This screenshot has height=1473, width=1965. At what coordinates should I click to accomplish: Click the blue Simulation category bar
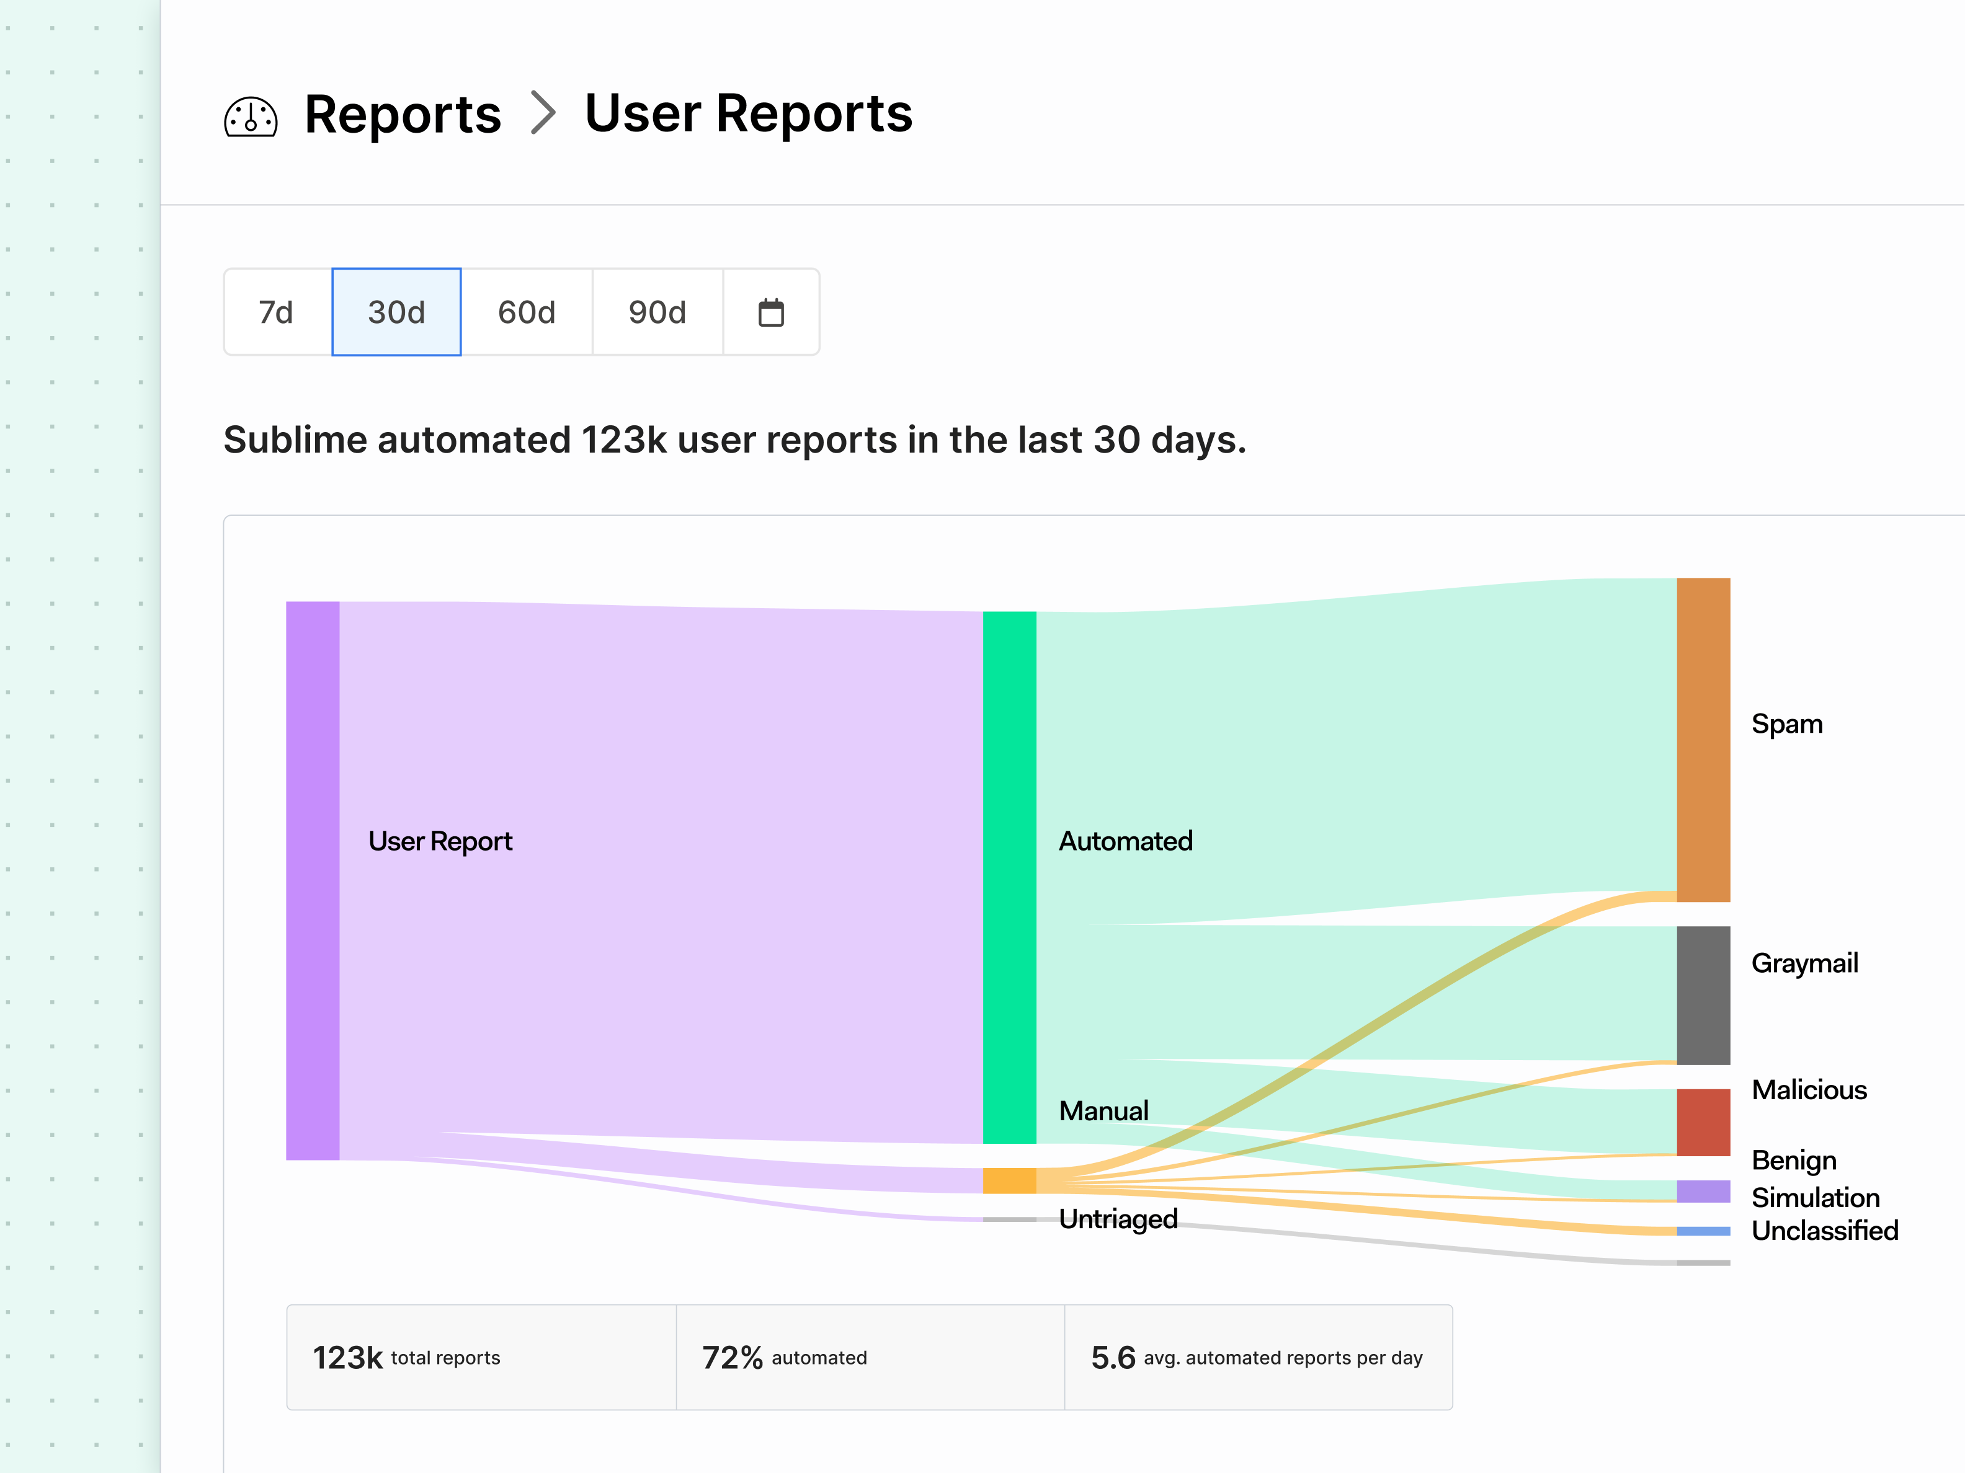[x=1703, y=1231]
